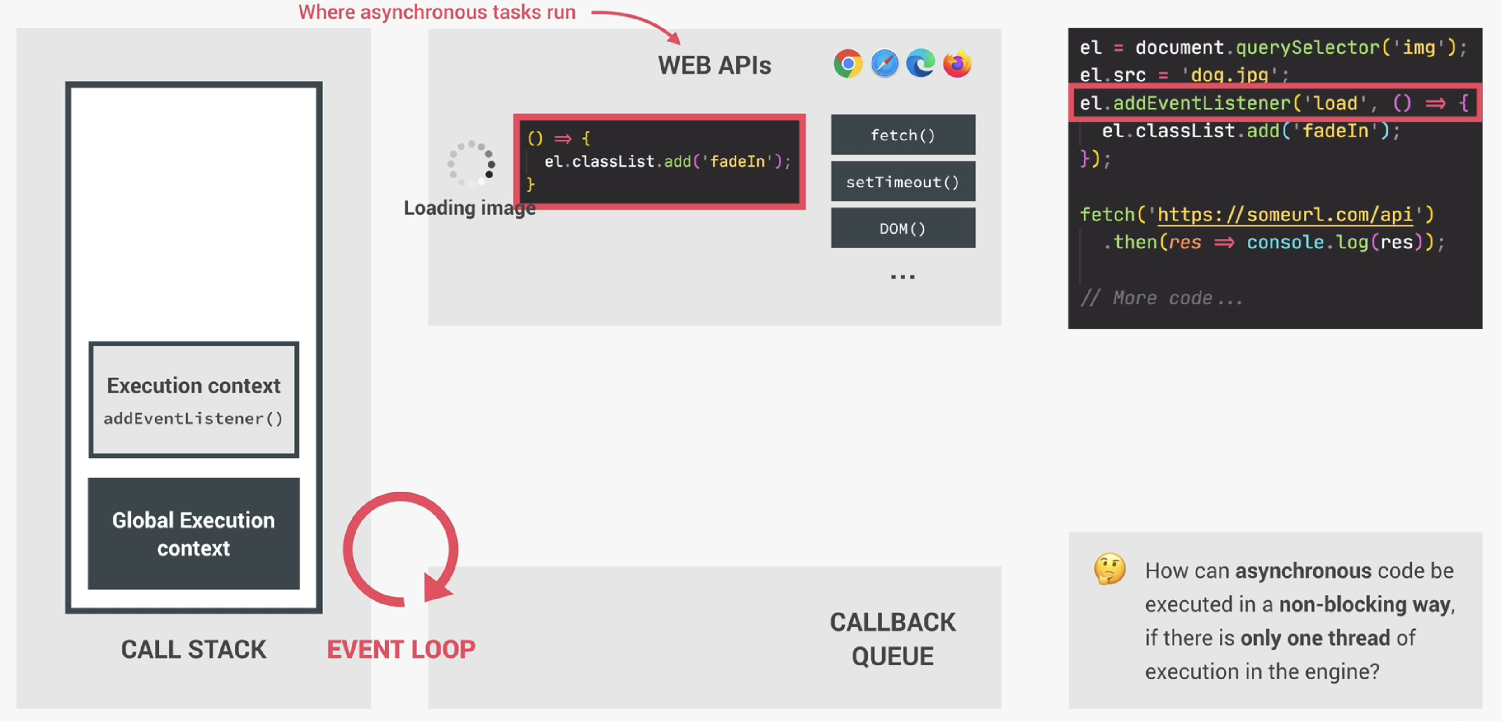The width and height of the screenshot is (1501, 721).
Task: Click the Safari compass icon
Action: click(885, 64)
